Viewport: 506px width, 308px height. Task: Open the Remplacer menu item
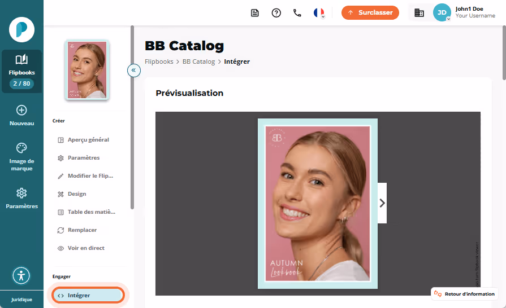88,230
